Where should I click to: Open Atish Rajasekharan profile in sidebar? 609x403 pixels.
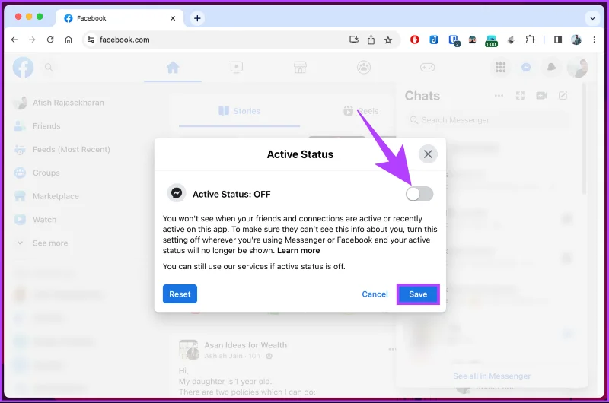[x=59, y=103]
